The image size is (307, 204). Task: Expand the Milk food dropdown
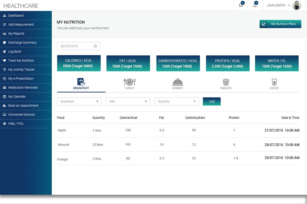click(x=128, y=101)
